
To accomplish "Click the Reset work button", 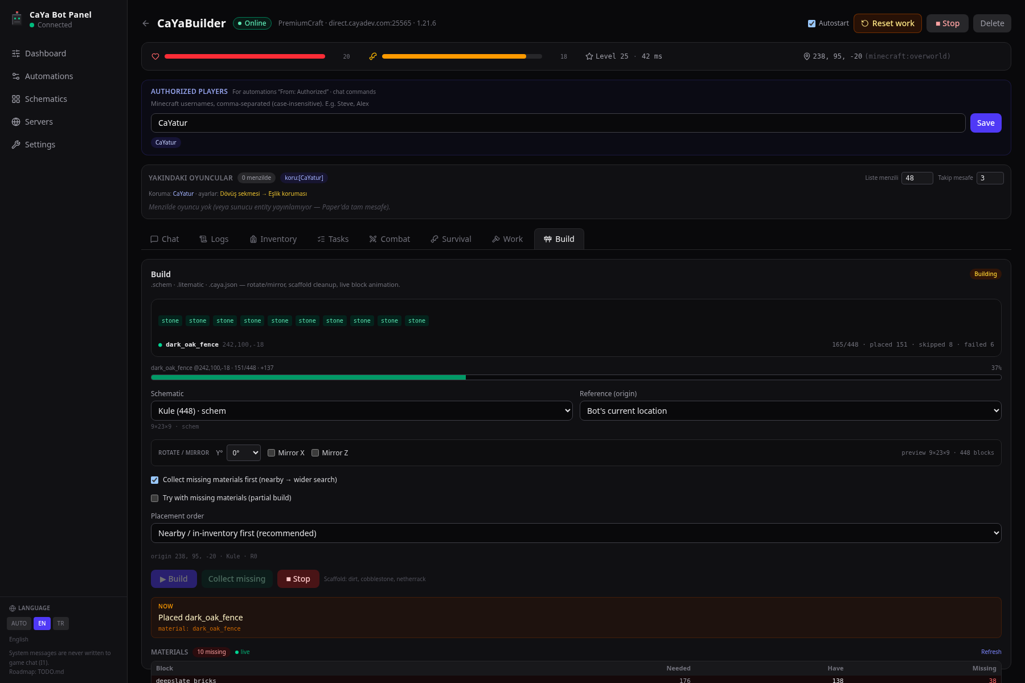I will point(888,23).
